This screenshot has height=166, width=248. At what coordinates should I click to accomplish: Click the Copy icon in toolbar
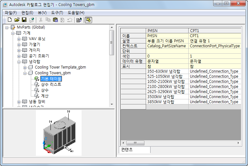(x=48, y=20)
